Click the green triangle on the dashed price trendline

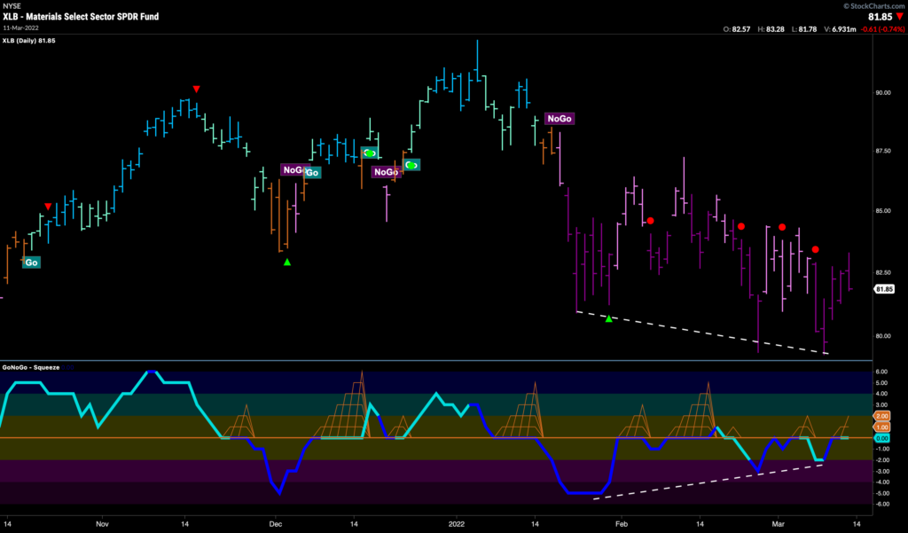pyautogui.click(x=608, y=318)
